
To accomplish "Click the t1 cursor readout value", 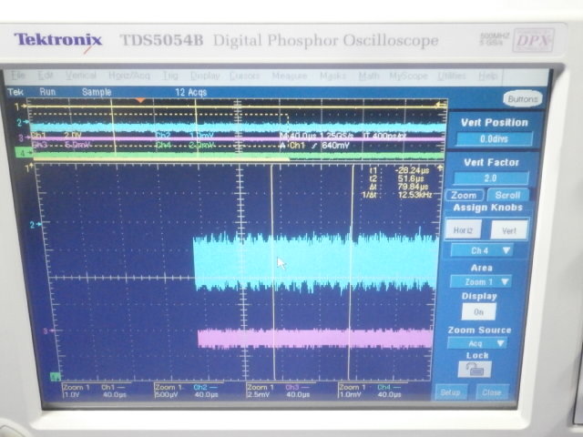I will 413,170.
